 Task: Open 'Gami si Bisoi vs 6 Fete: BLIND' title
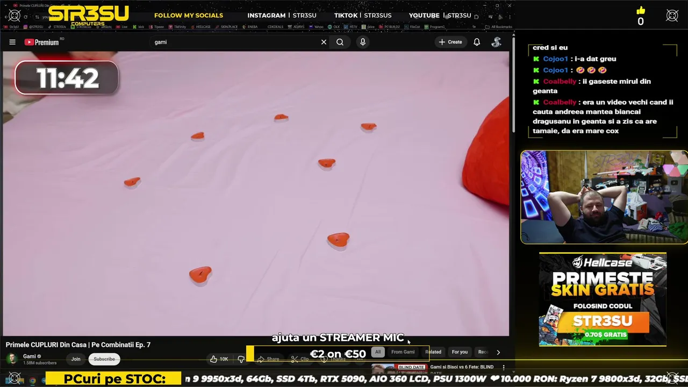click(462, 367)
